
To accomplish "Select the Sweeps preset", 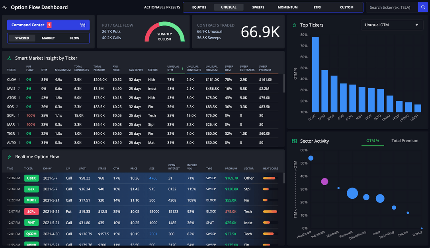I will [x=258, y=8].
